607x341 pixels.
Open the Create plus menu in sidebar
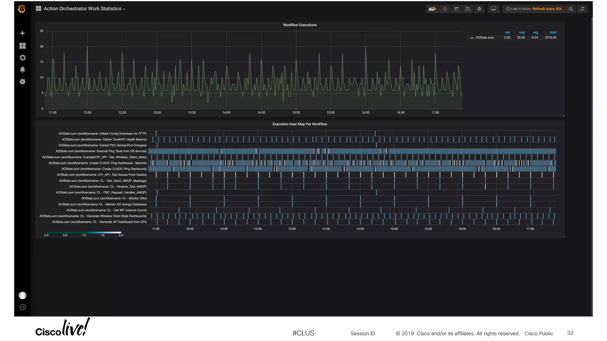tap(23, 33)
